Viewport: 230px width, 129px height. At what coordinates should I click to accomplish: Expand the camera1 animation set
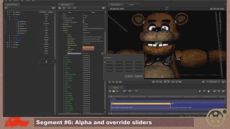pos(12,12)
